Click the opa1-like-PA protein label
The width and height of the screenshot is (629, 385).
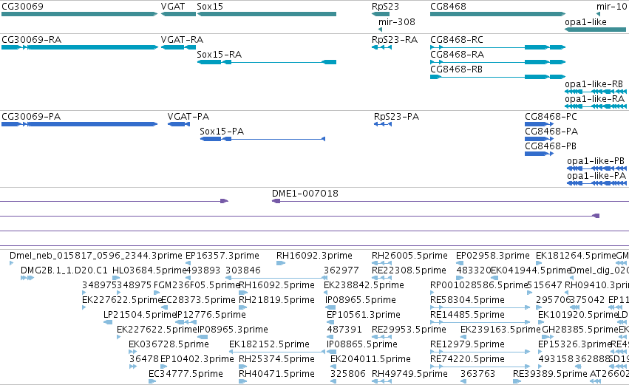[596, 176]
